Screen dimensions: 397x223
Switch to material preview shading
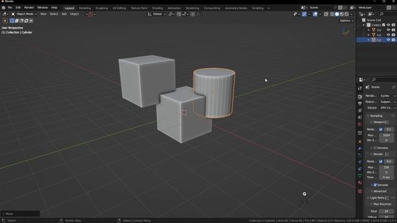(342, 14)
